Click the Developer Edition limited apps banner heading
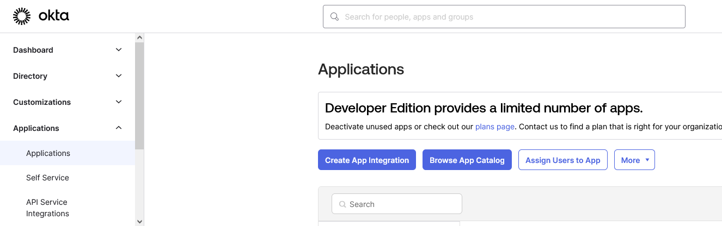 pos(484,108)
